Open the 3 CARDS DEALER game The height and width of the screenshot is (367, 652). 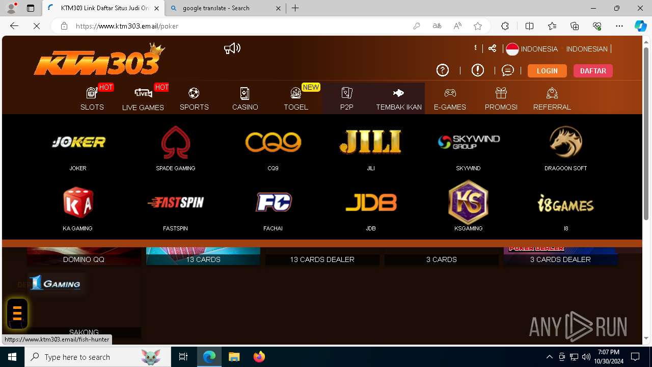tap(560, 259)
